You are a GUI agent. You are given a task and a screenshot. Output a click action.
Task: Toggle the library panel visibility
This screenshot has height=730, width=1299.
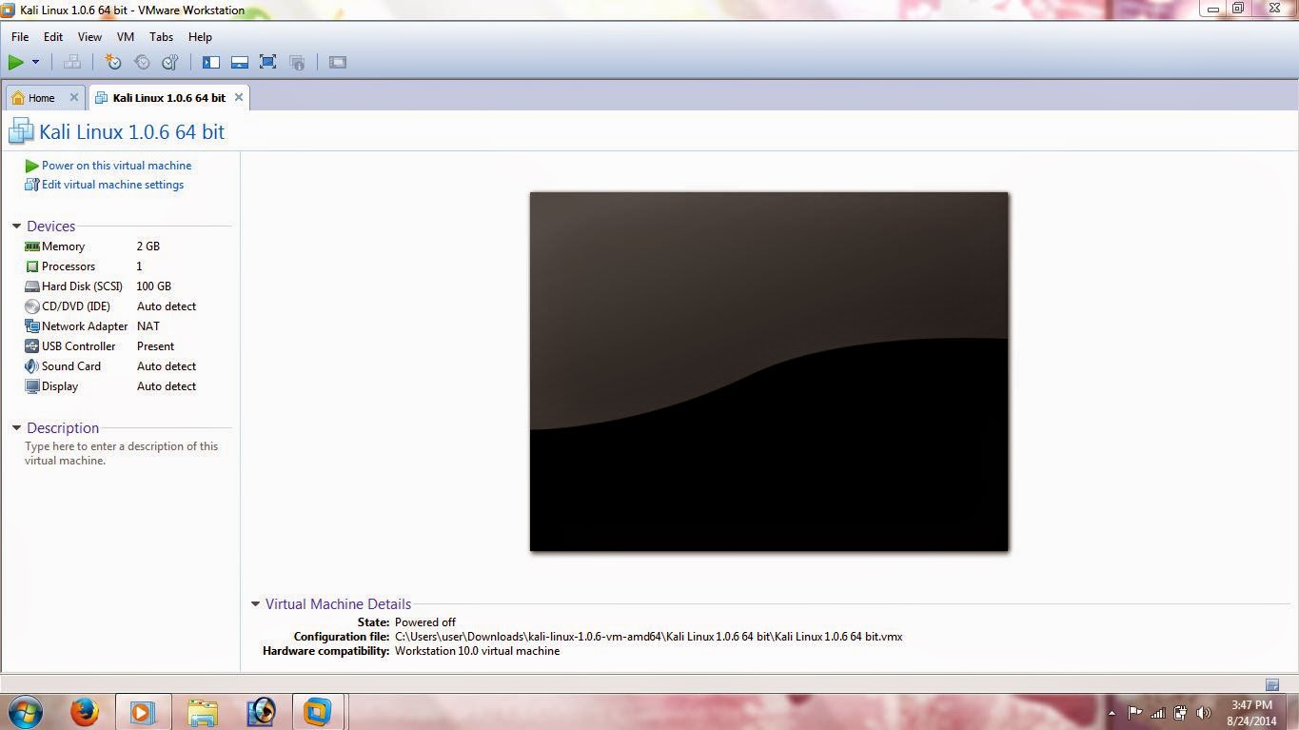pos(211,62)
